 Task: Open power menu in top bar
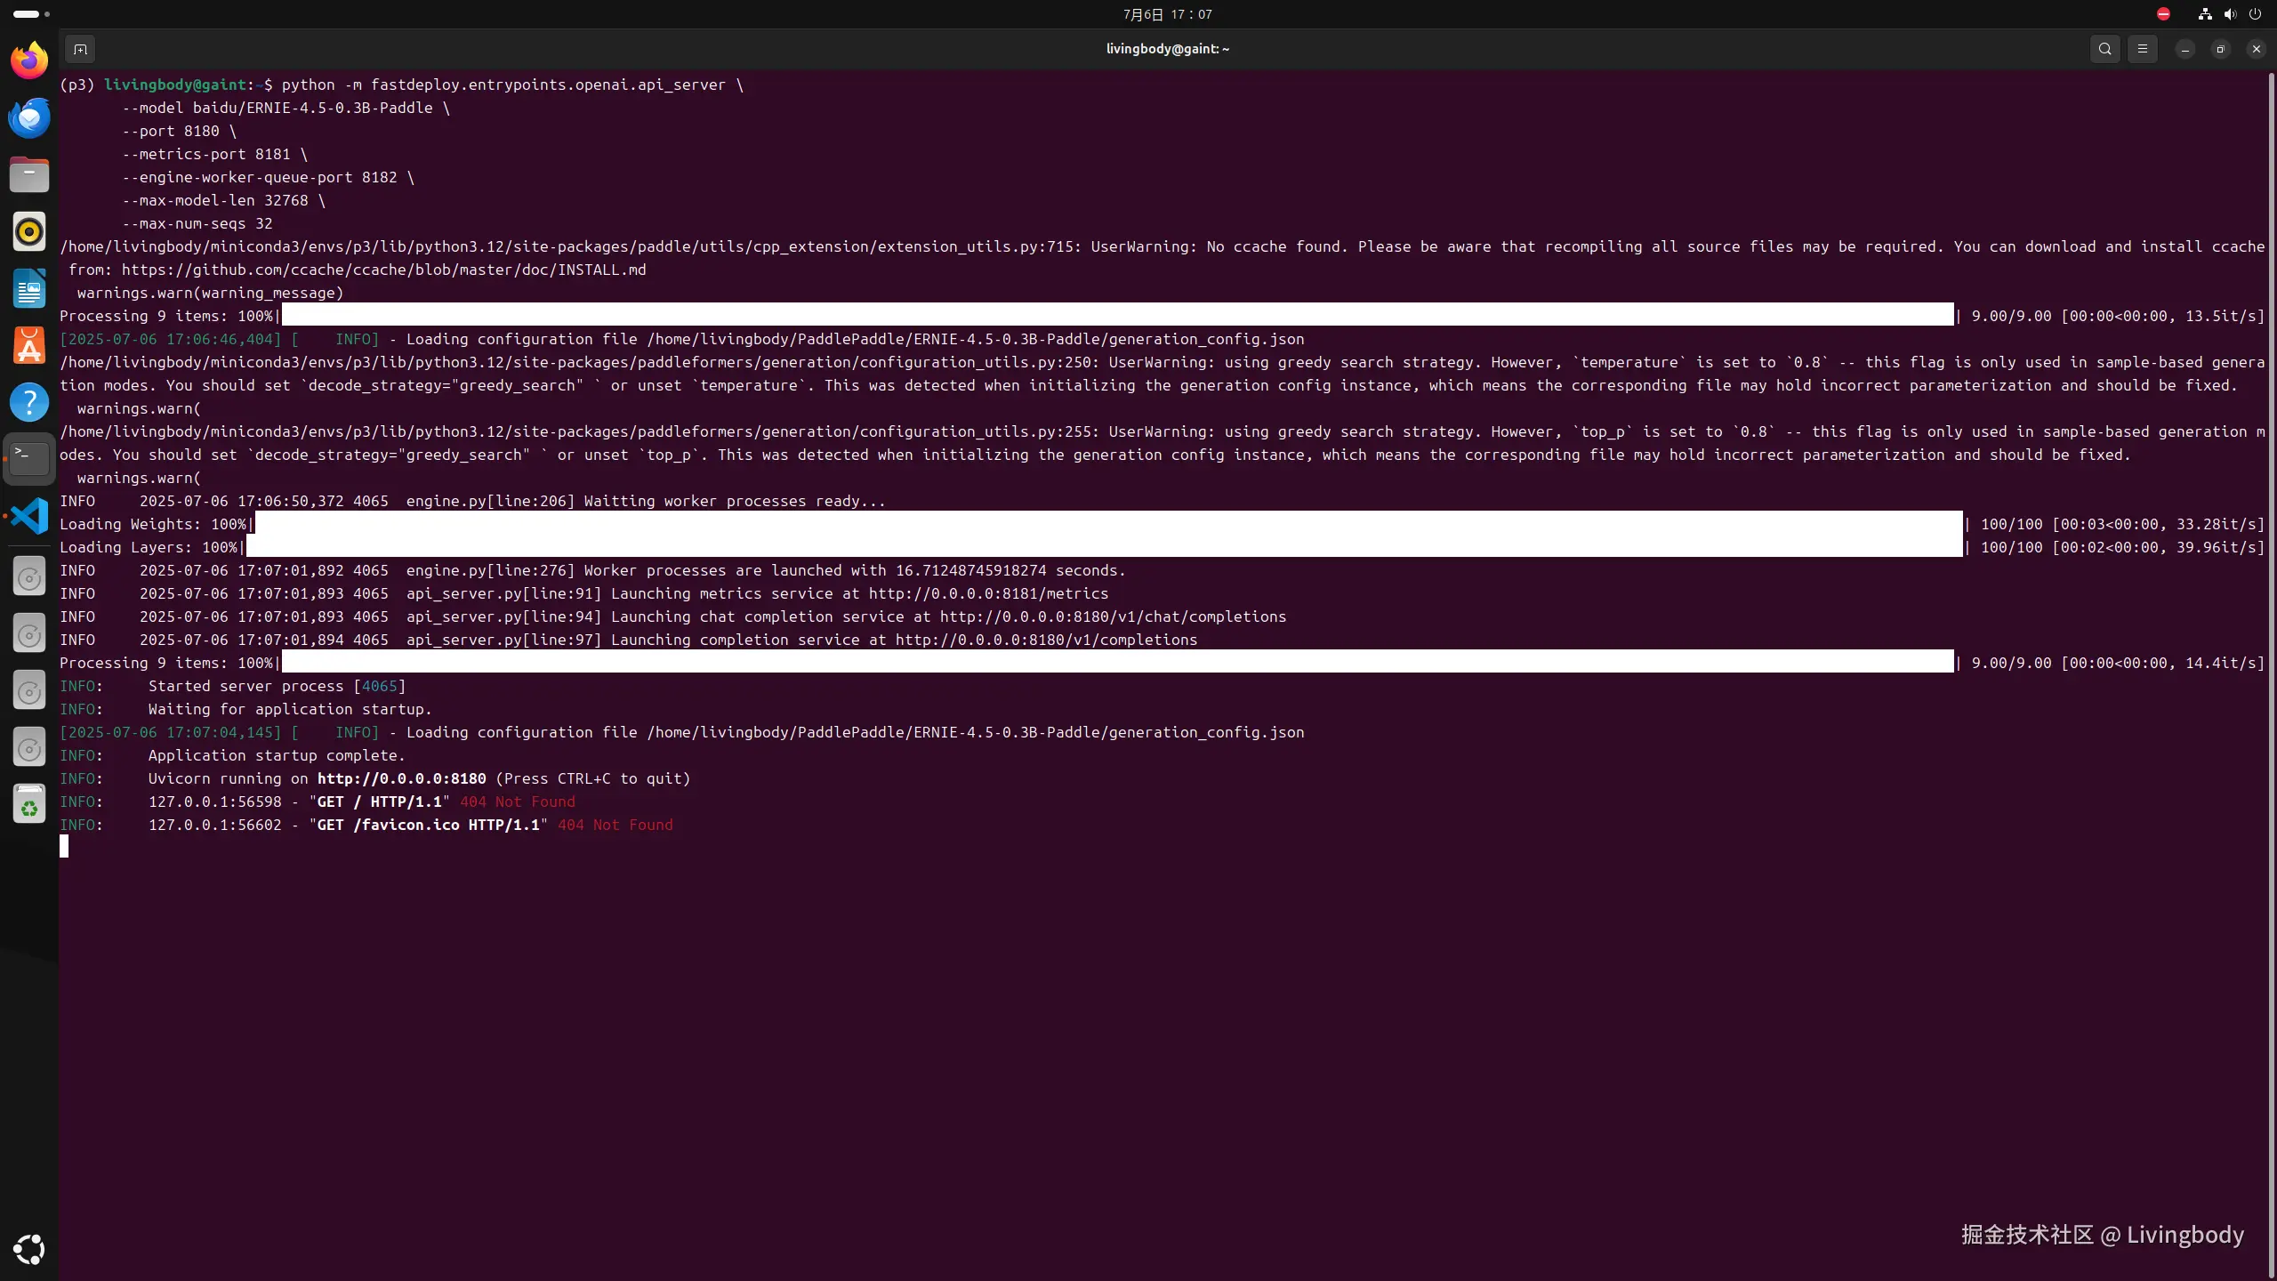(2254, 14)
